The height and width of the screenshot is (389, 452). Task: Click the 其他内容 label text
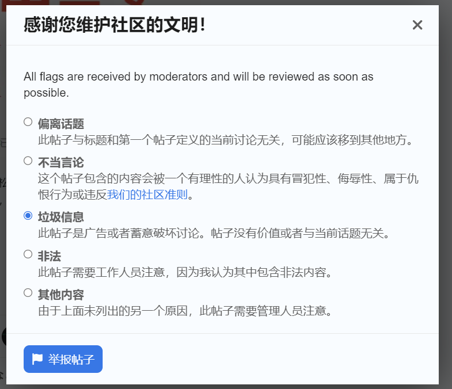tap(61, 295)
